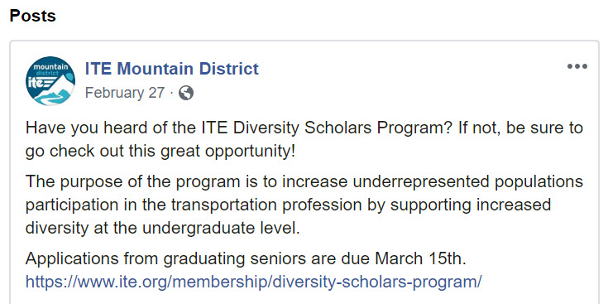
Task: Visit the ITE Mountain District page name
Action: pos(172,69)
